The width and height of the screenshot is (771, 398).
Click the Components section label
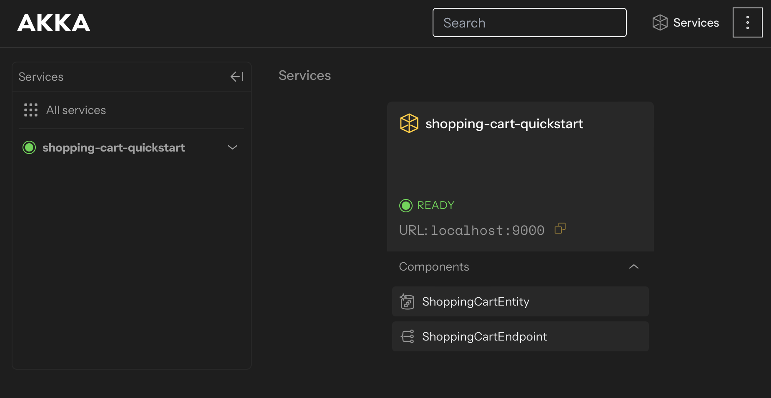(x=434, y=266)
